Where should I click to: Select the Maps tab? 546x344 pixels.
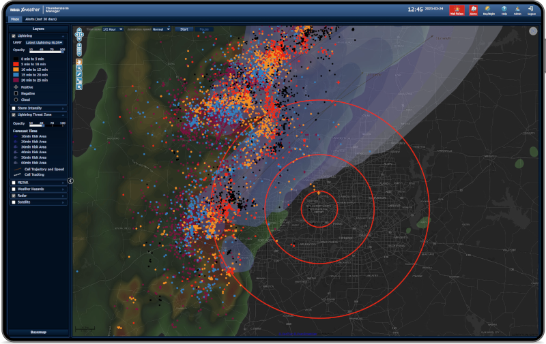[x=14, y=20]
